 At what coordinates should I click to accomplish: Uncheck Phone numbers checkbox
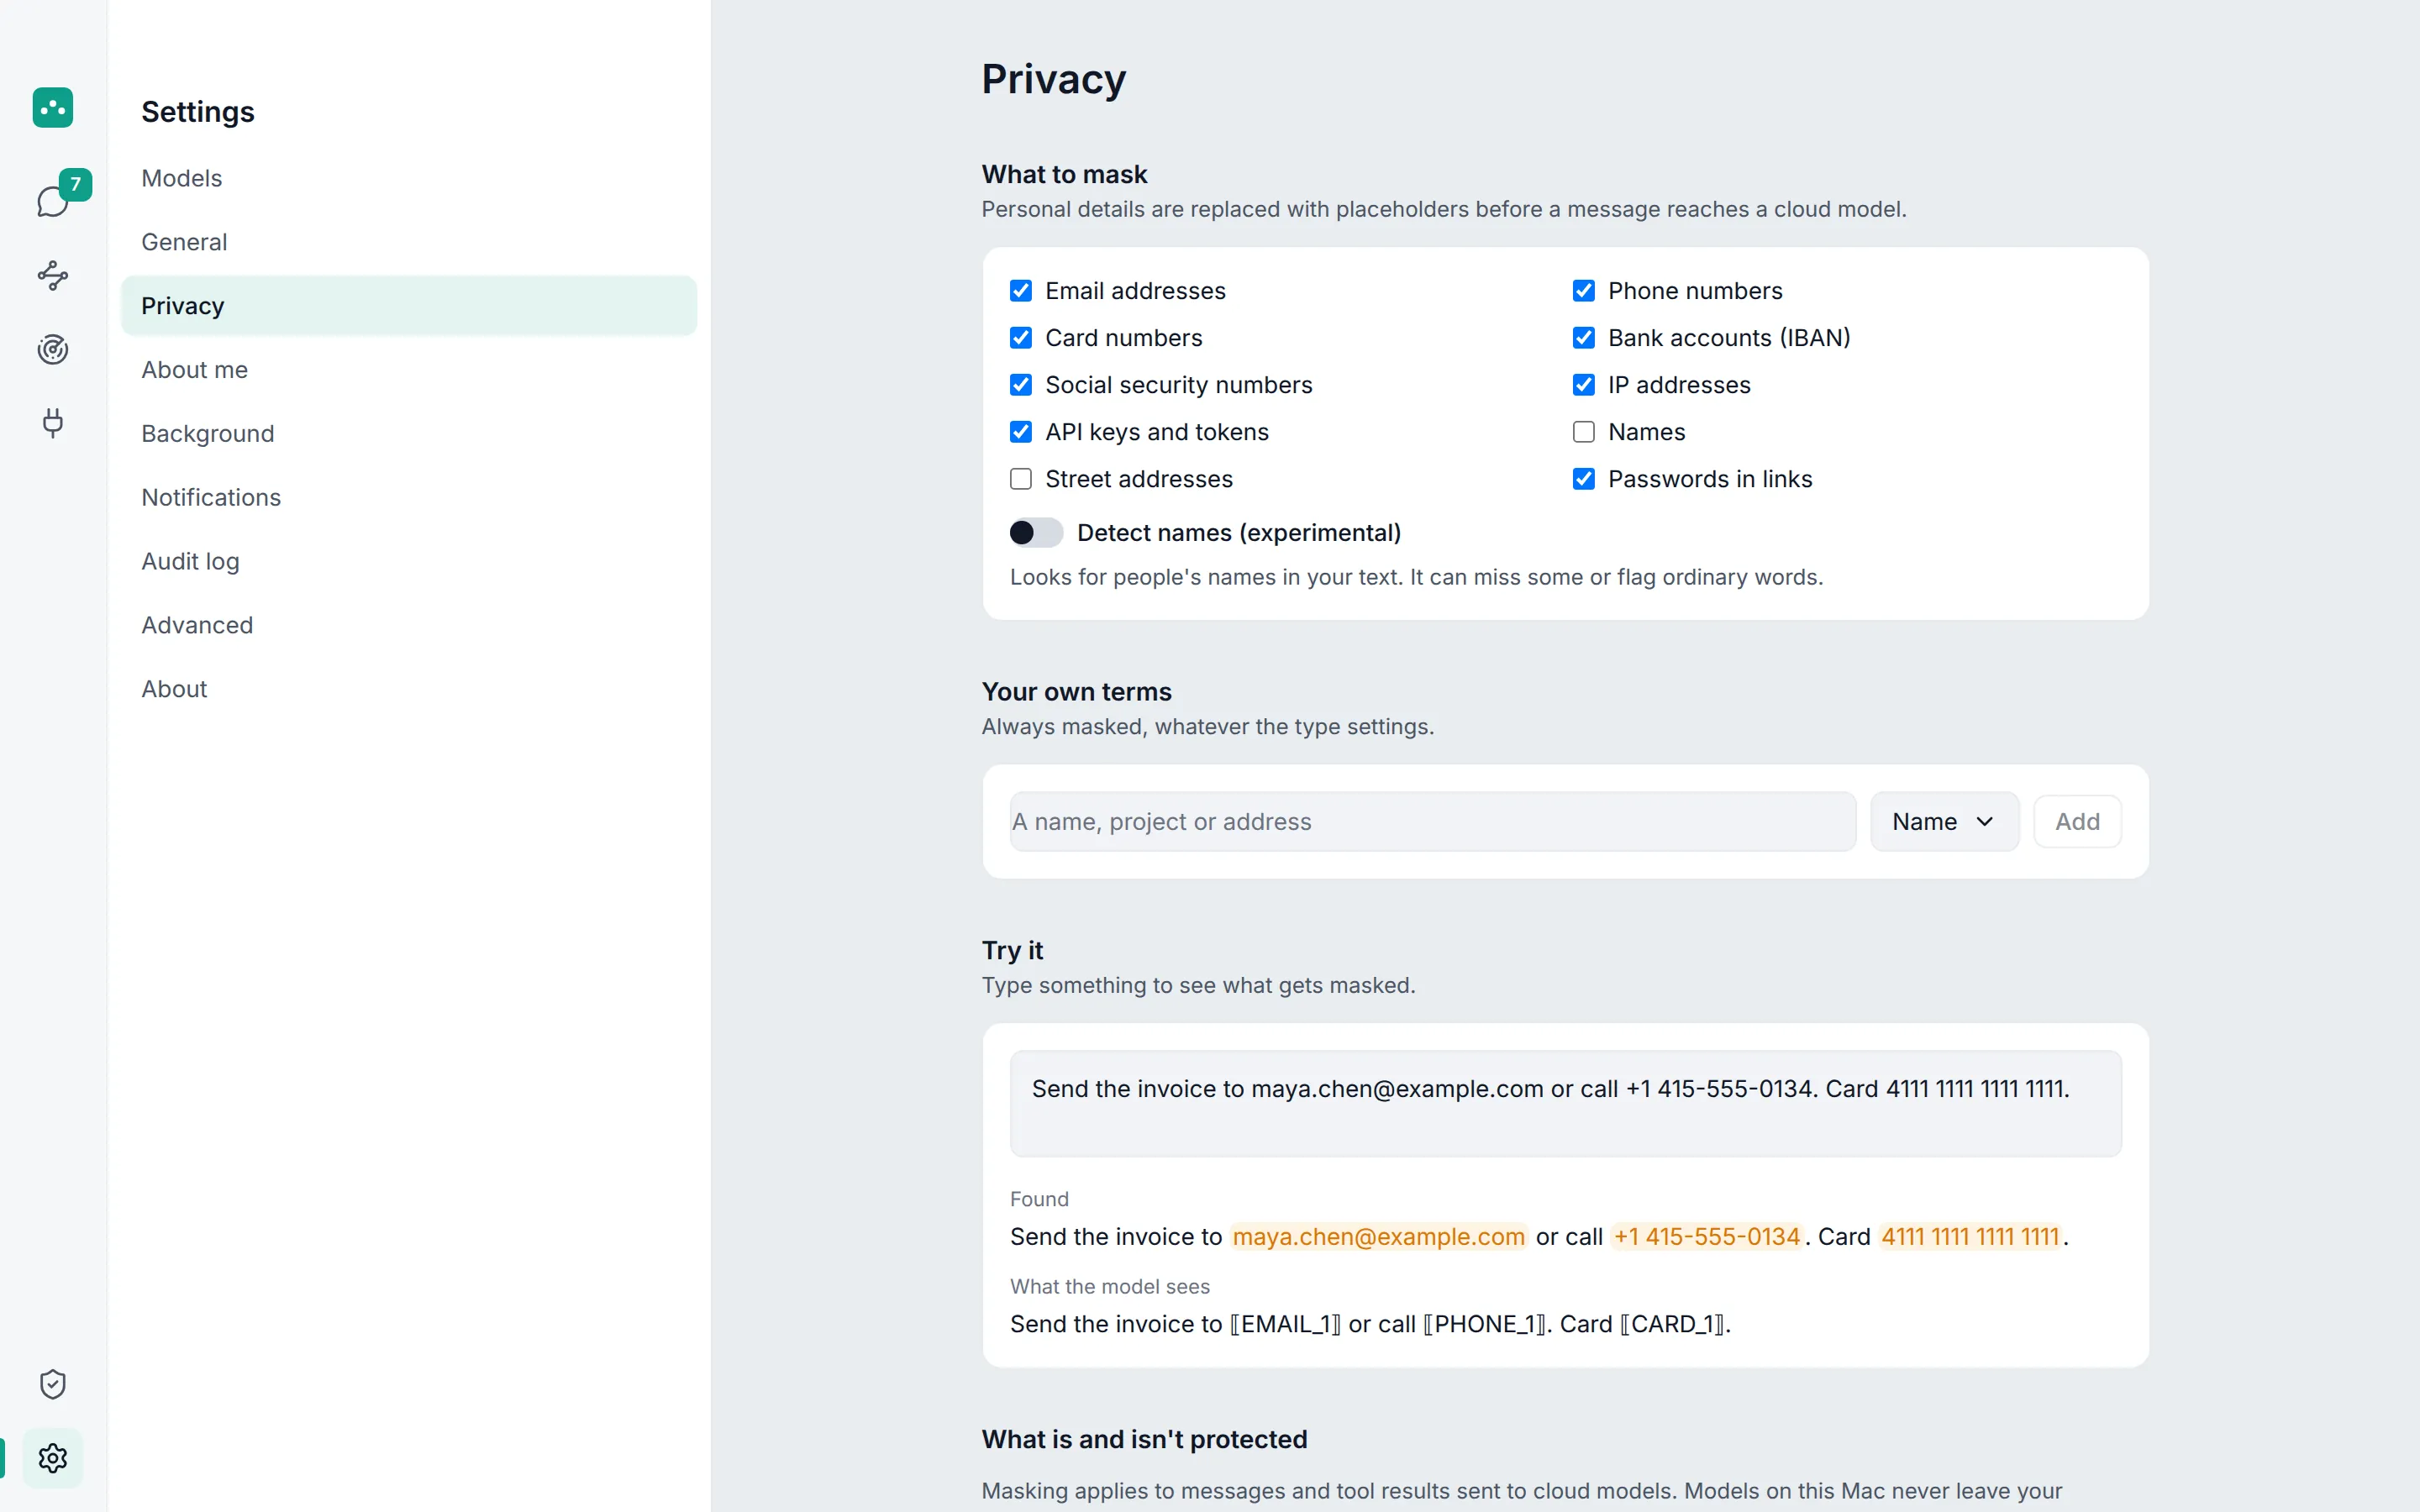click(x=1584, y=291)
